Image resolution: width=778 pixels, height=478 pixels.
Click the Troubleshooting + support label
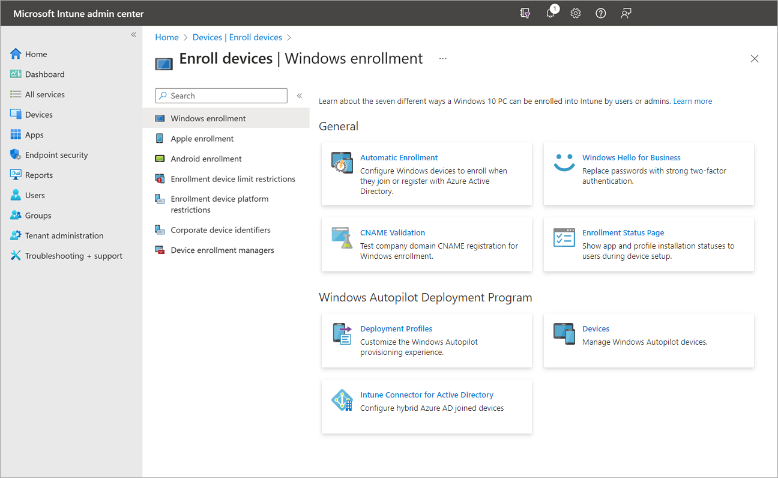[74, 256]
